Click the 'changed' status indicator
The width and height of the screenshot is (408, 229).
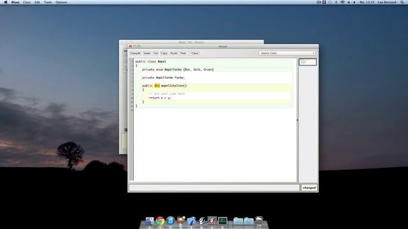[x=309, y=188]
